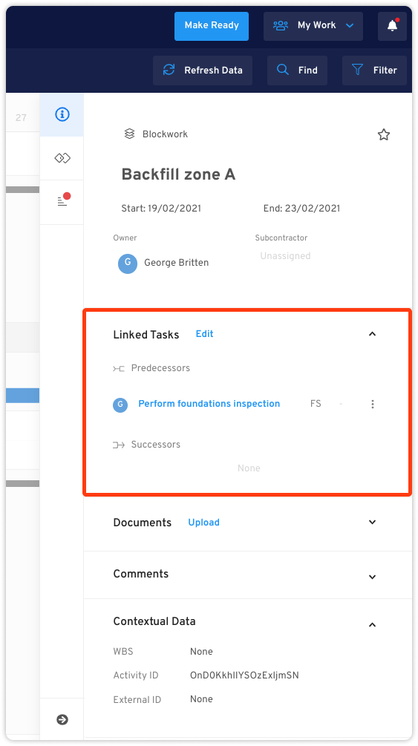Expand the Comments section
418x746 pixels.
point(372,577)
